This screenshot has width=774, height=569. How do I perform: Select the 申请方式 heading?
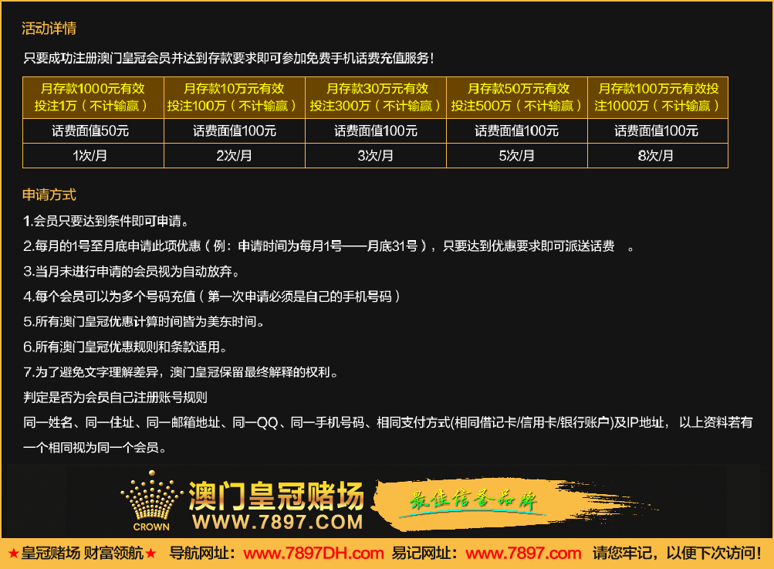[49, 195]
